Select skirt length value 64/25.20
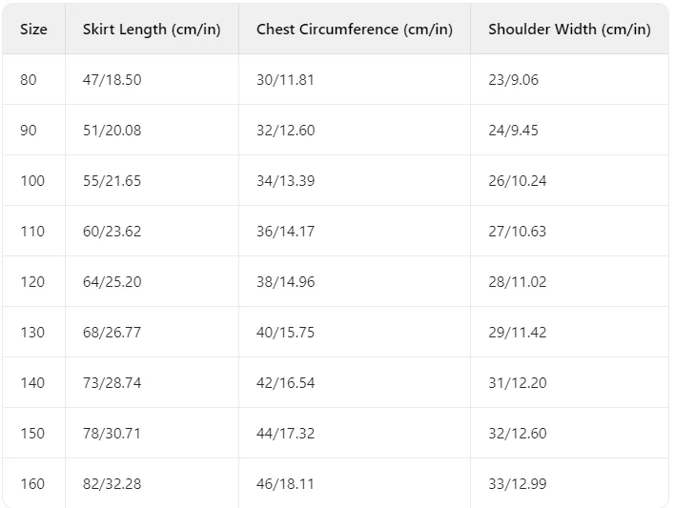Screen dimensions: 674x508 (112, 282)
